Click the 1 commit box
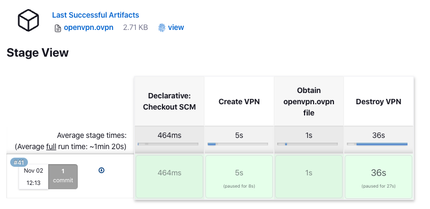The image size is (430, 209). pos(63,176)
